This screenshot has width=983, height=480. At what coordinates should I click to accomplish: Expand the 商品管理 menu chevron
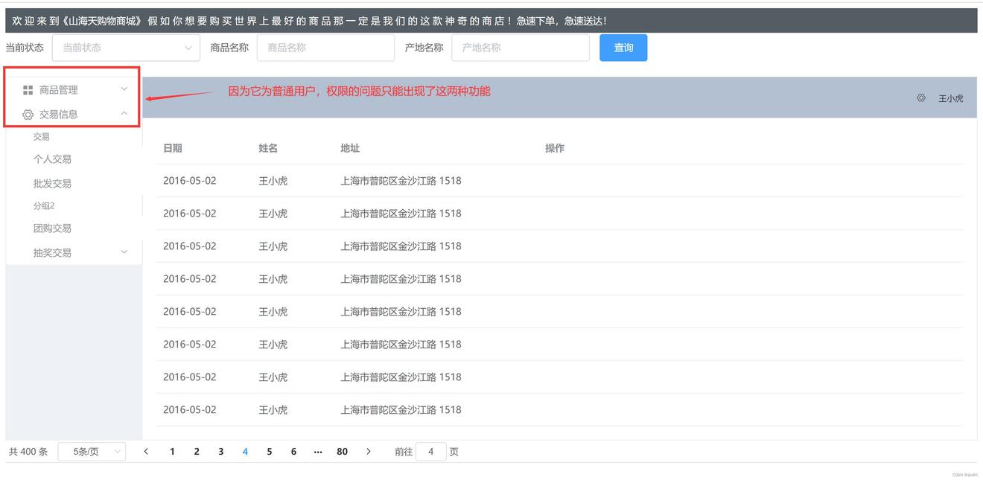pyautogui.click(x=124, y=89)
